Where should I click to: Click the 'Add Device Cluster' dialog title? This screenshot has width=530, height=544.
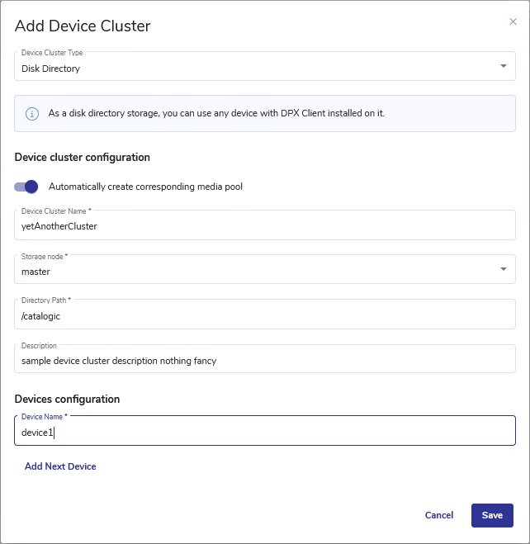click(83, 26)
